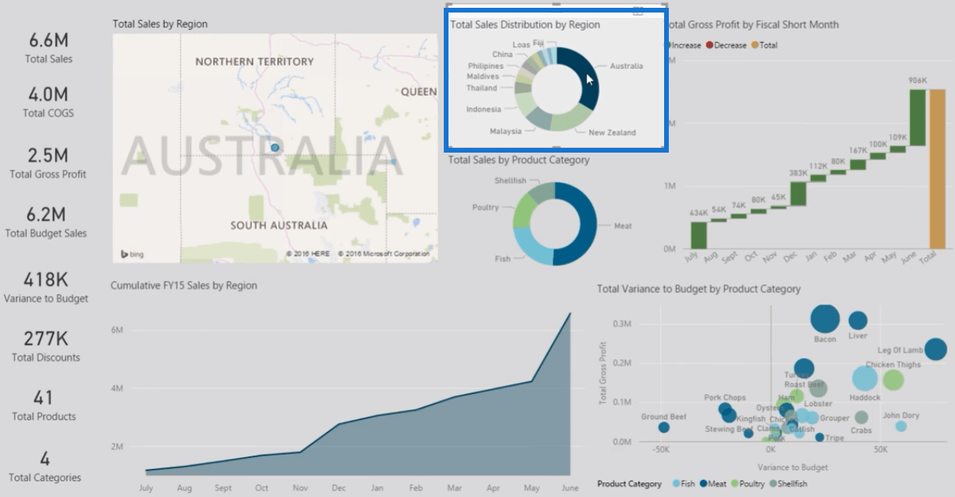Select the 41 Total Products card

(44, 405)
